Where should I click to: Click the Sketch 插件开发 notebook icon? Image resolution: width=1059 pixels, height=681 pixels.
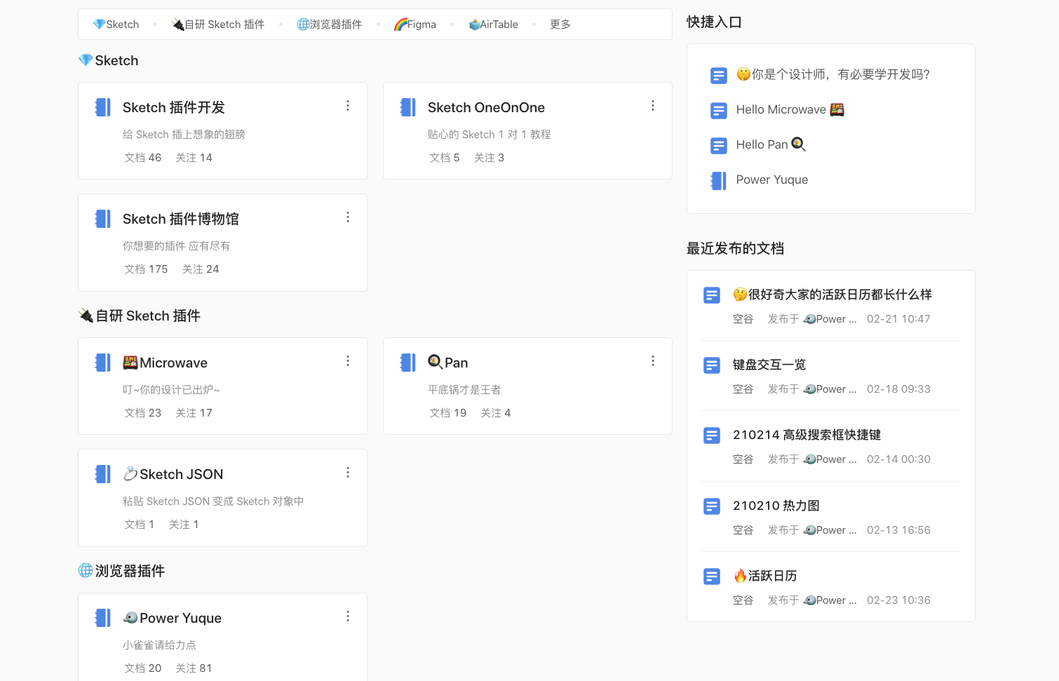tap(102, 107)
